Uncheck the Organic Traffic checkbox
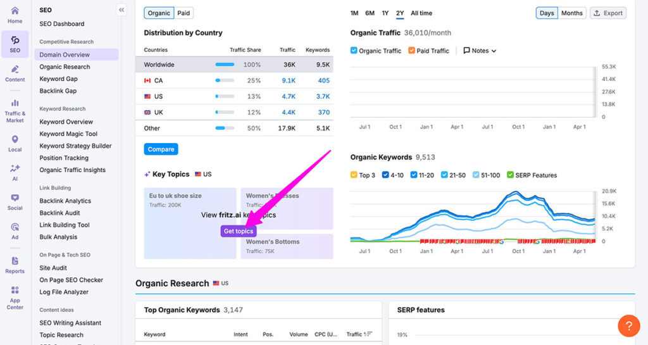Screen dimensions: 648x345 click(354, 51)
